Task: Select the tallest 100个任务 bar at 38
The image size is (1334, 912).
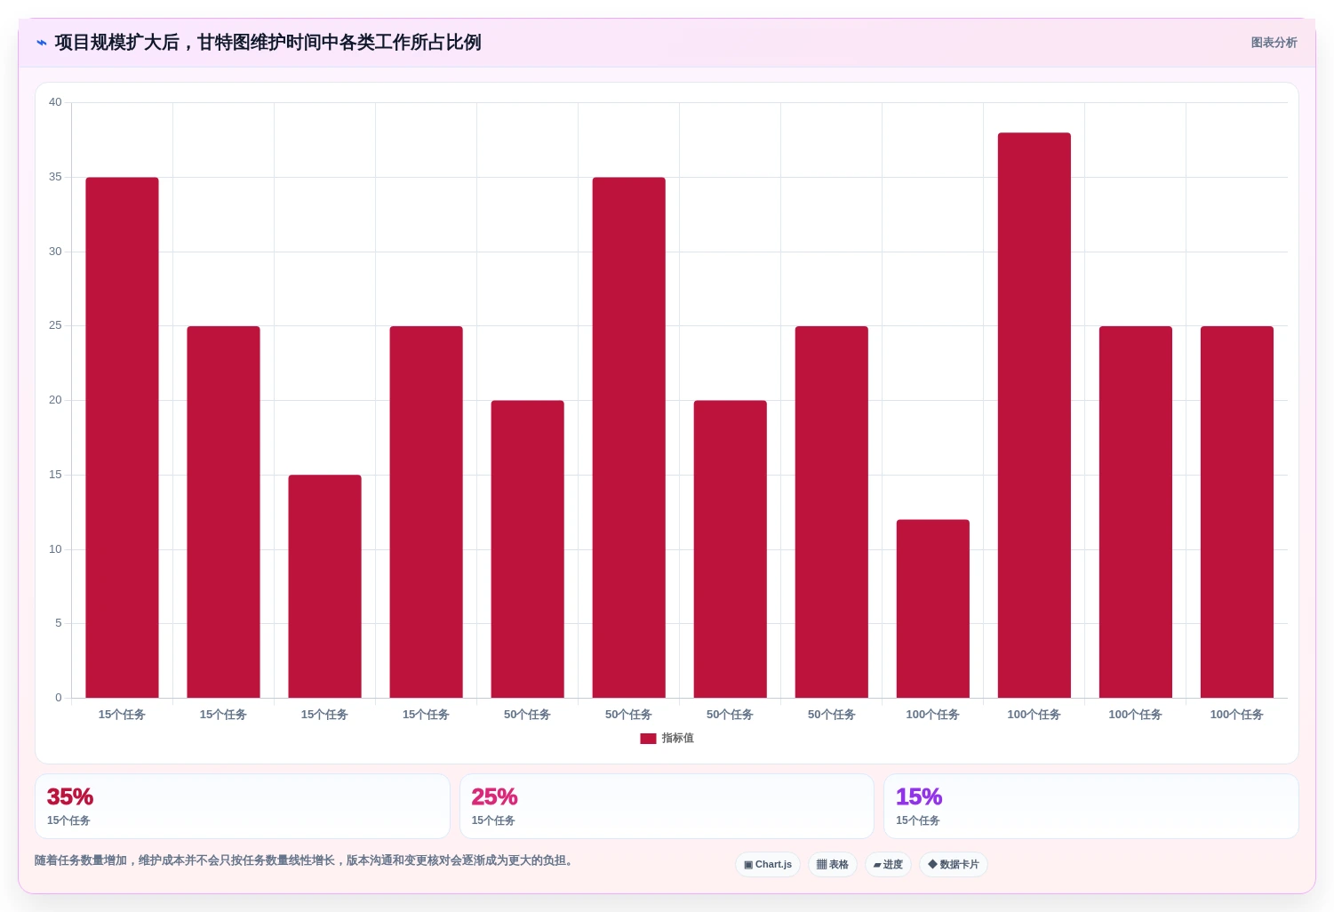Action: click(x=1034, y=415)
